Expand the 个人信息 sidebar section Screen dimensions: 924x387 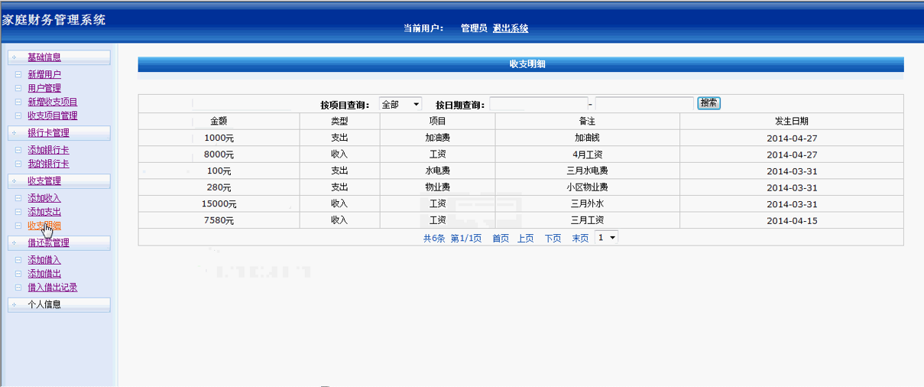(x=59, y=304)
